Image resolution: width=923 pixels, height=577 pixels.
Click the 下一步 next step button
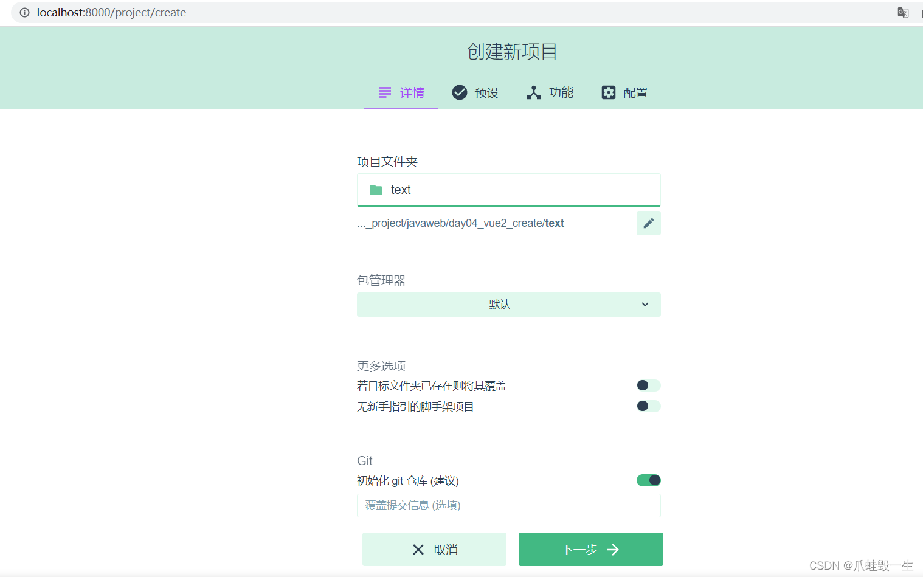point(591,550)
